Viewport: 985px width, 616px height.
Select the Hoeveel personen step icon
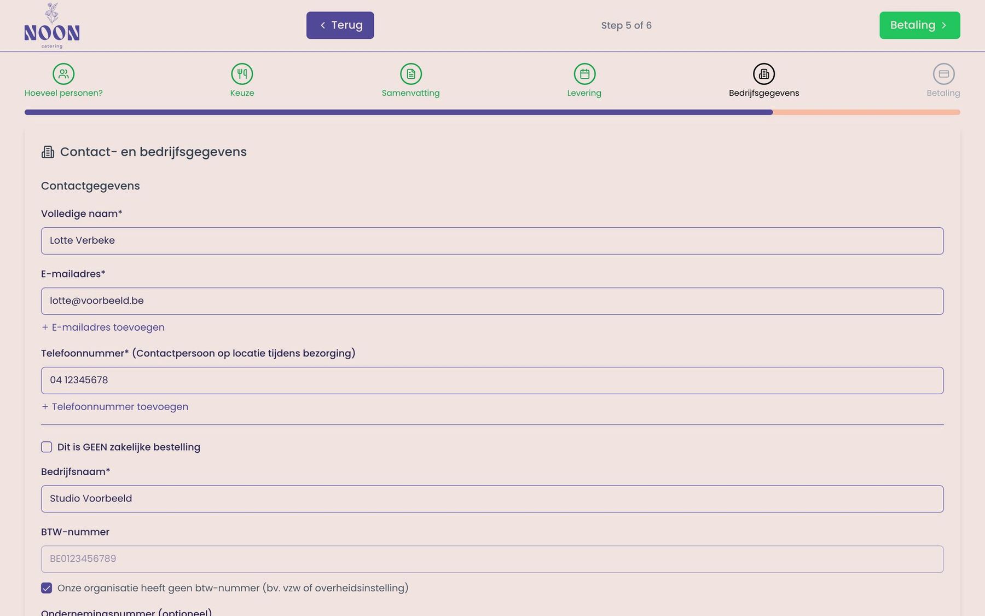tap(63, 74)
